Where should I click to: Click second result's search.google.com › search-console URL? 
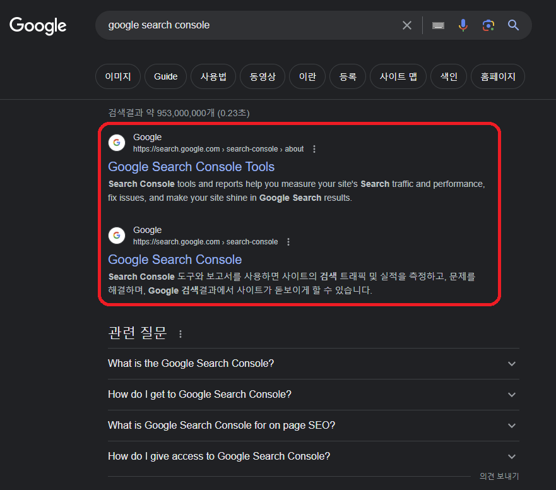[x=205, y=242]
